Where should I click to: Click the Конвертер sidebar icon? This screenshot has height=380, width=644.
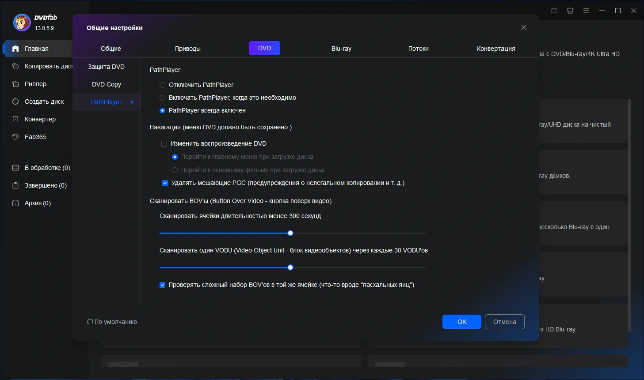point(15,119)
